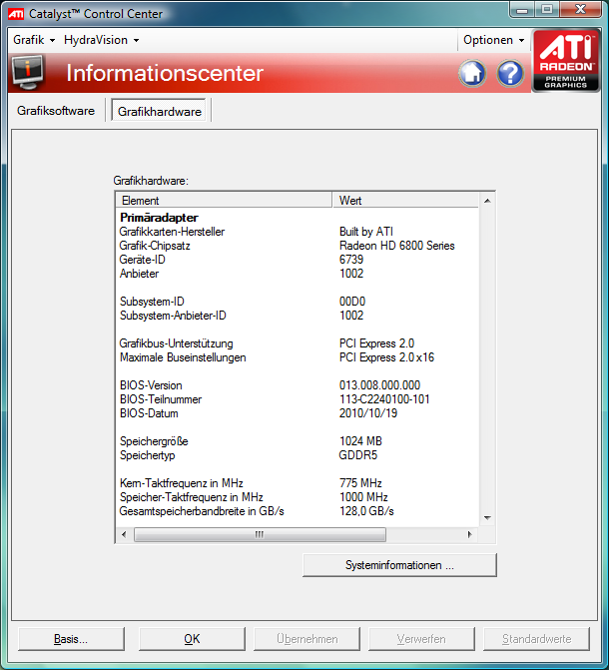This screenshot has width=609, height=670.
Task: Click the ATI Radeon Premium Graphics logo
Action: coord(565,60)
